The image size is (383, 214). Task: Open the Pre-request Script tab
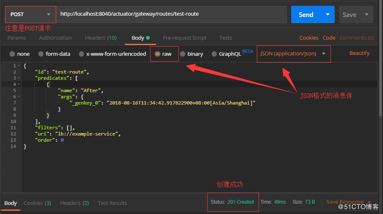184,38
